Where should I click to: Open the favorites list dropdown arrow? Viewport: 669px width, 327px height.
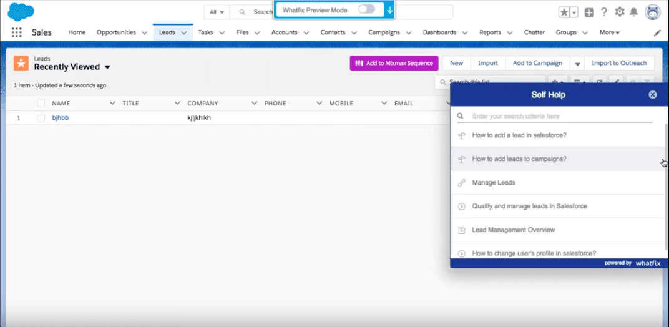[574, 12]
